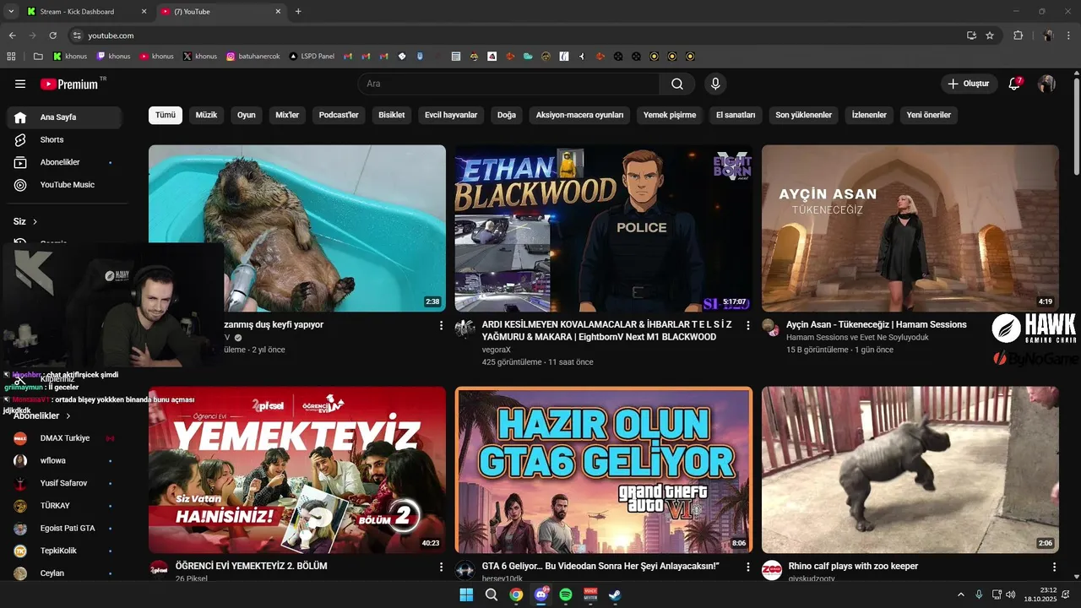Viewport: 1081px width, 608px height.
Task: Select the Evcil hayvanlar chip
Action: [x=451, y=115]
